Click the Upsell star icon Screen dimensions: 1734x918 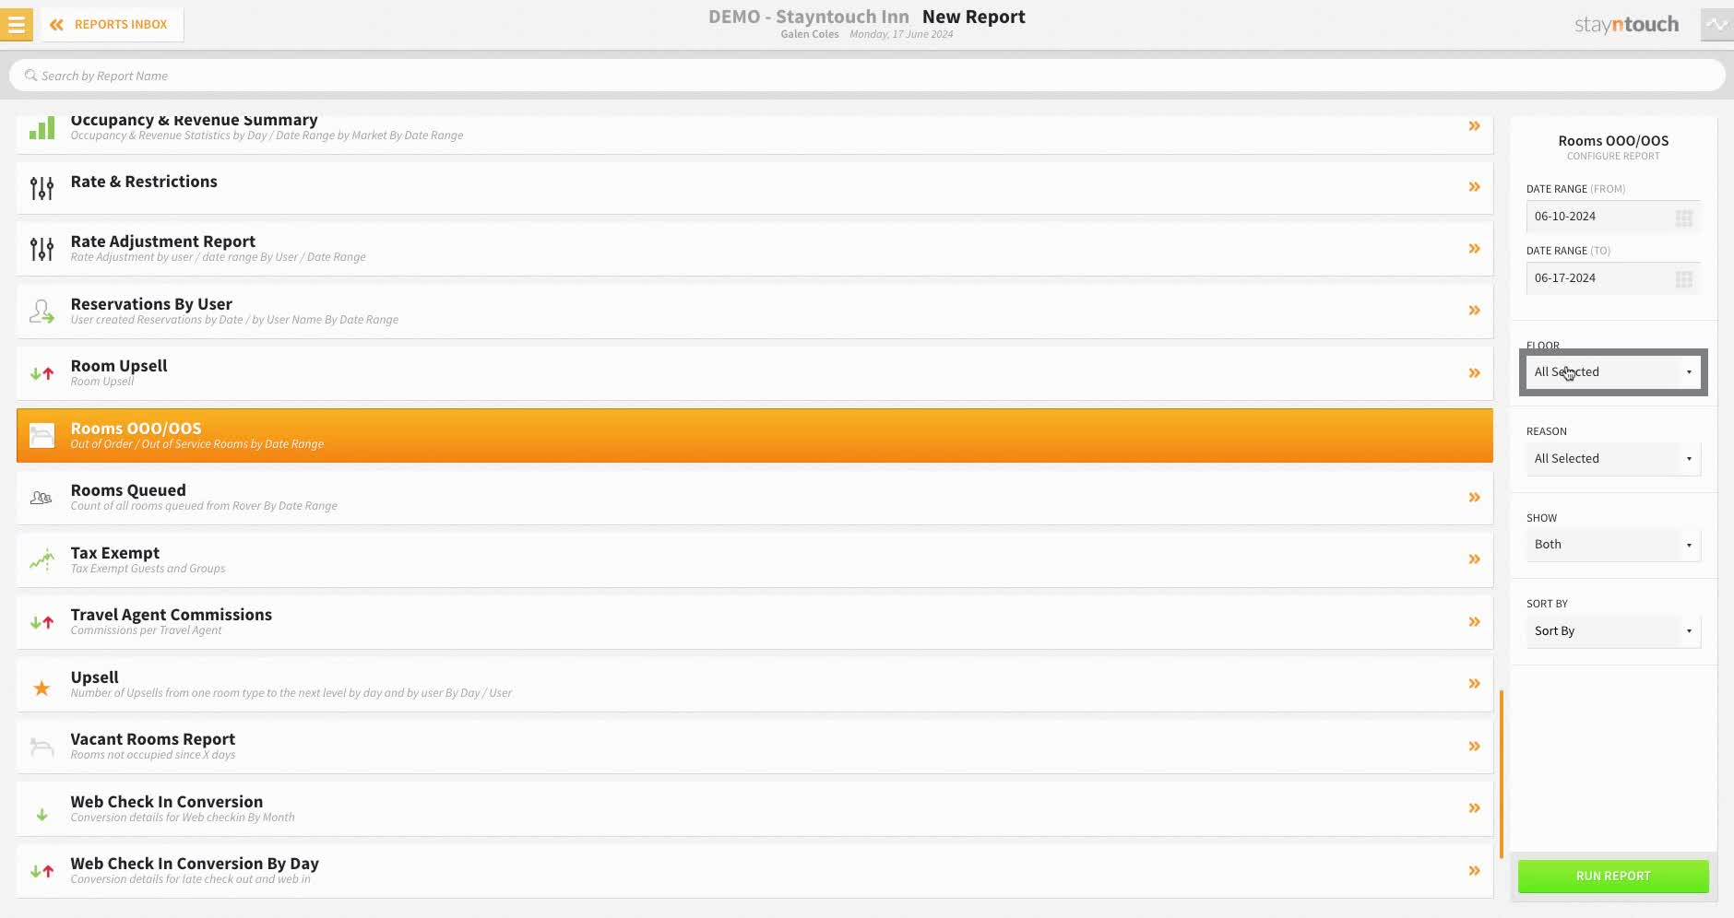(x=42, y=688)
